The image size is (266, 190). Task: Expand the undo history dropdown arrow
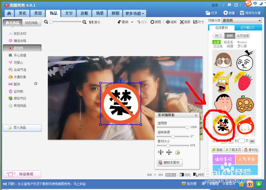[x=132, y=22]
